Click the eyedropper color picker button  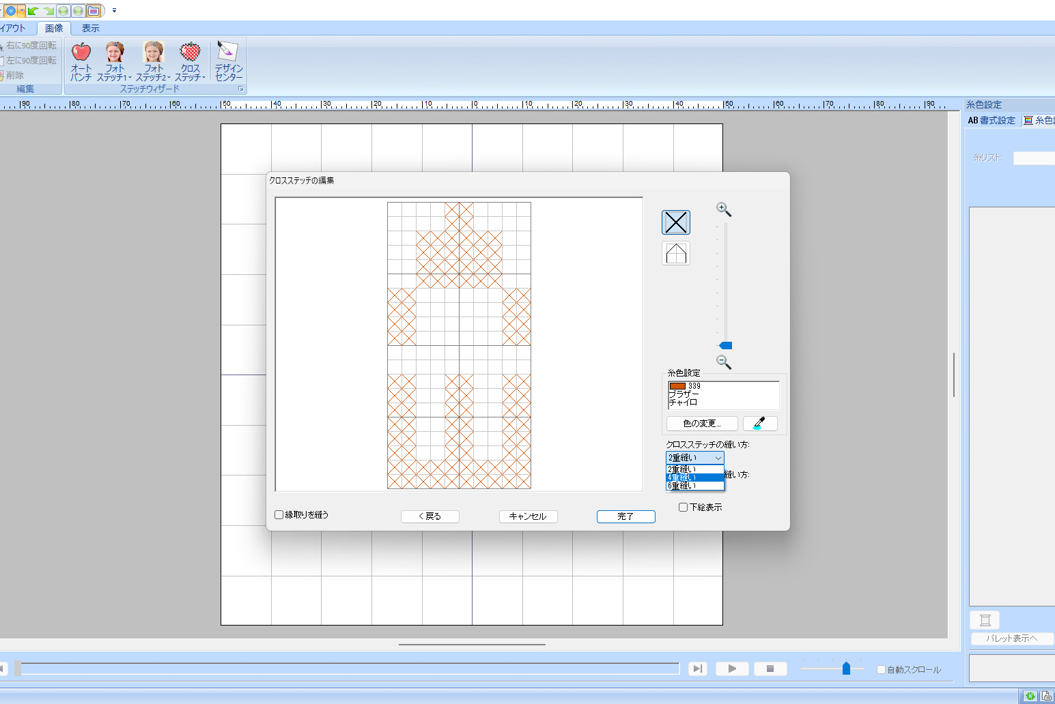coord(759,424)
